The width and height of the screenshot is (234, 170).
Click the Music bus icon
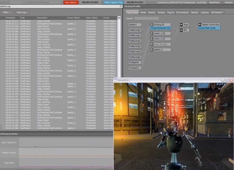click(x=181, y=25)
